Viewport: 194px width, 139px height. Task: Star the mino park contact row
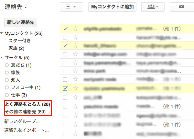point(75,71)
